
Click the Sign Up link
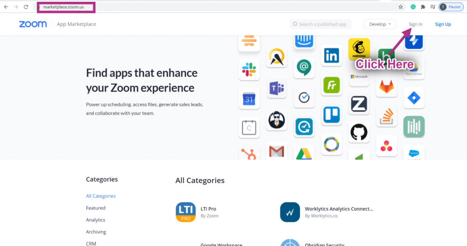click(x=443, y=24)
